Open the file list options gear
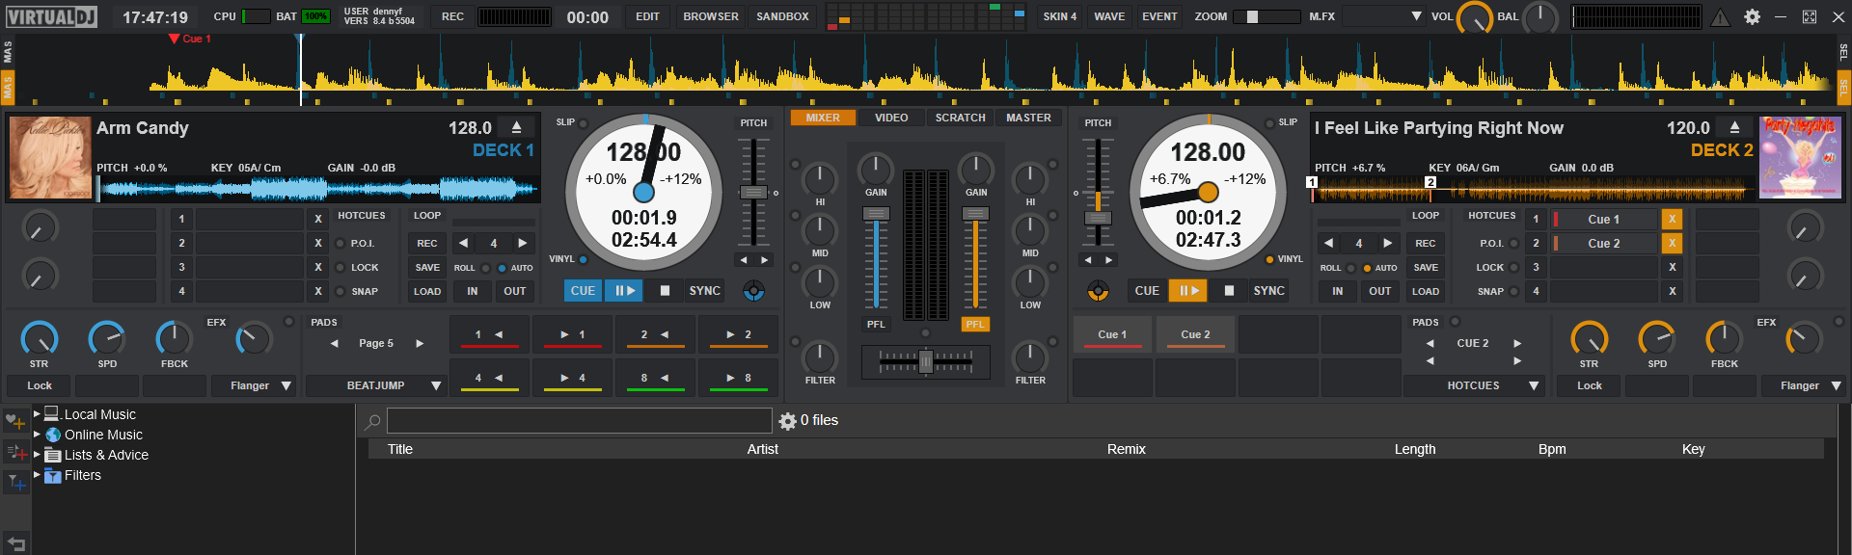 (x=787, y=421)
